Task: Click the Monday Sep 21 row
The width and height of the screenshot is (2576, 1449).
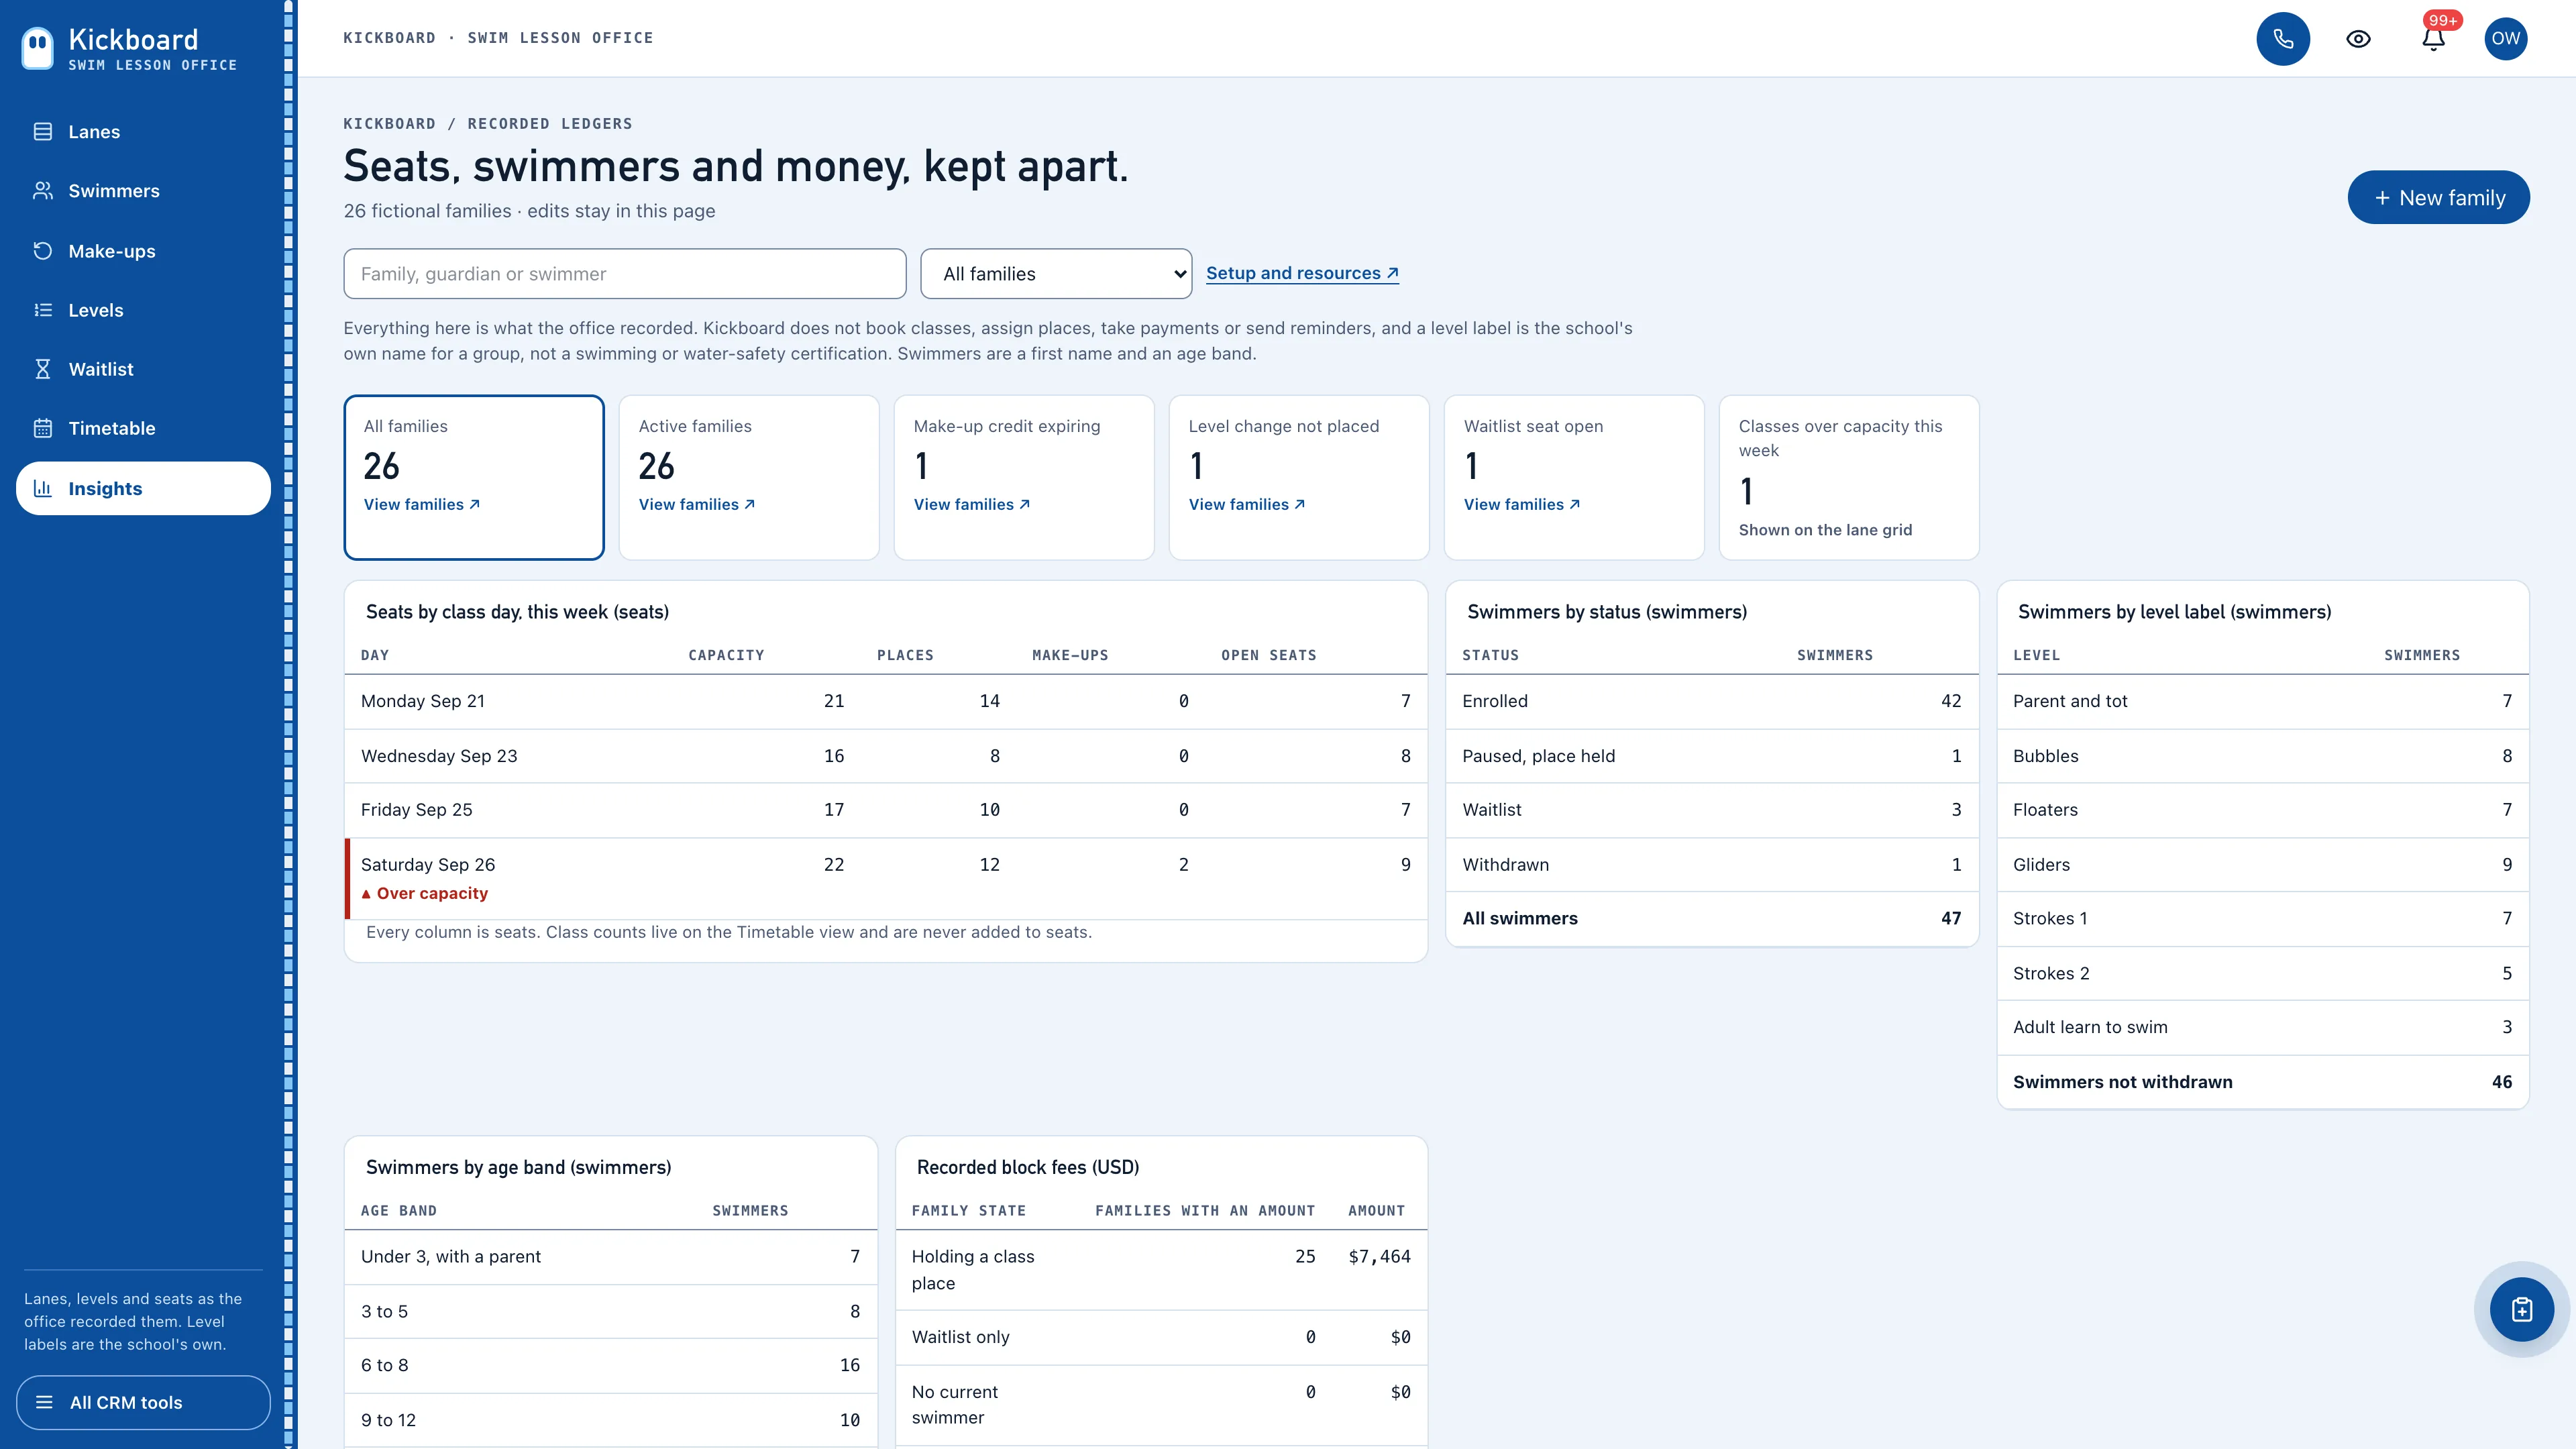Action: 886,701
